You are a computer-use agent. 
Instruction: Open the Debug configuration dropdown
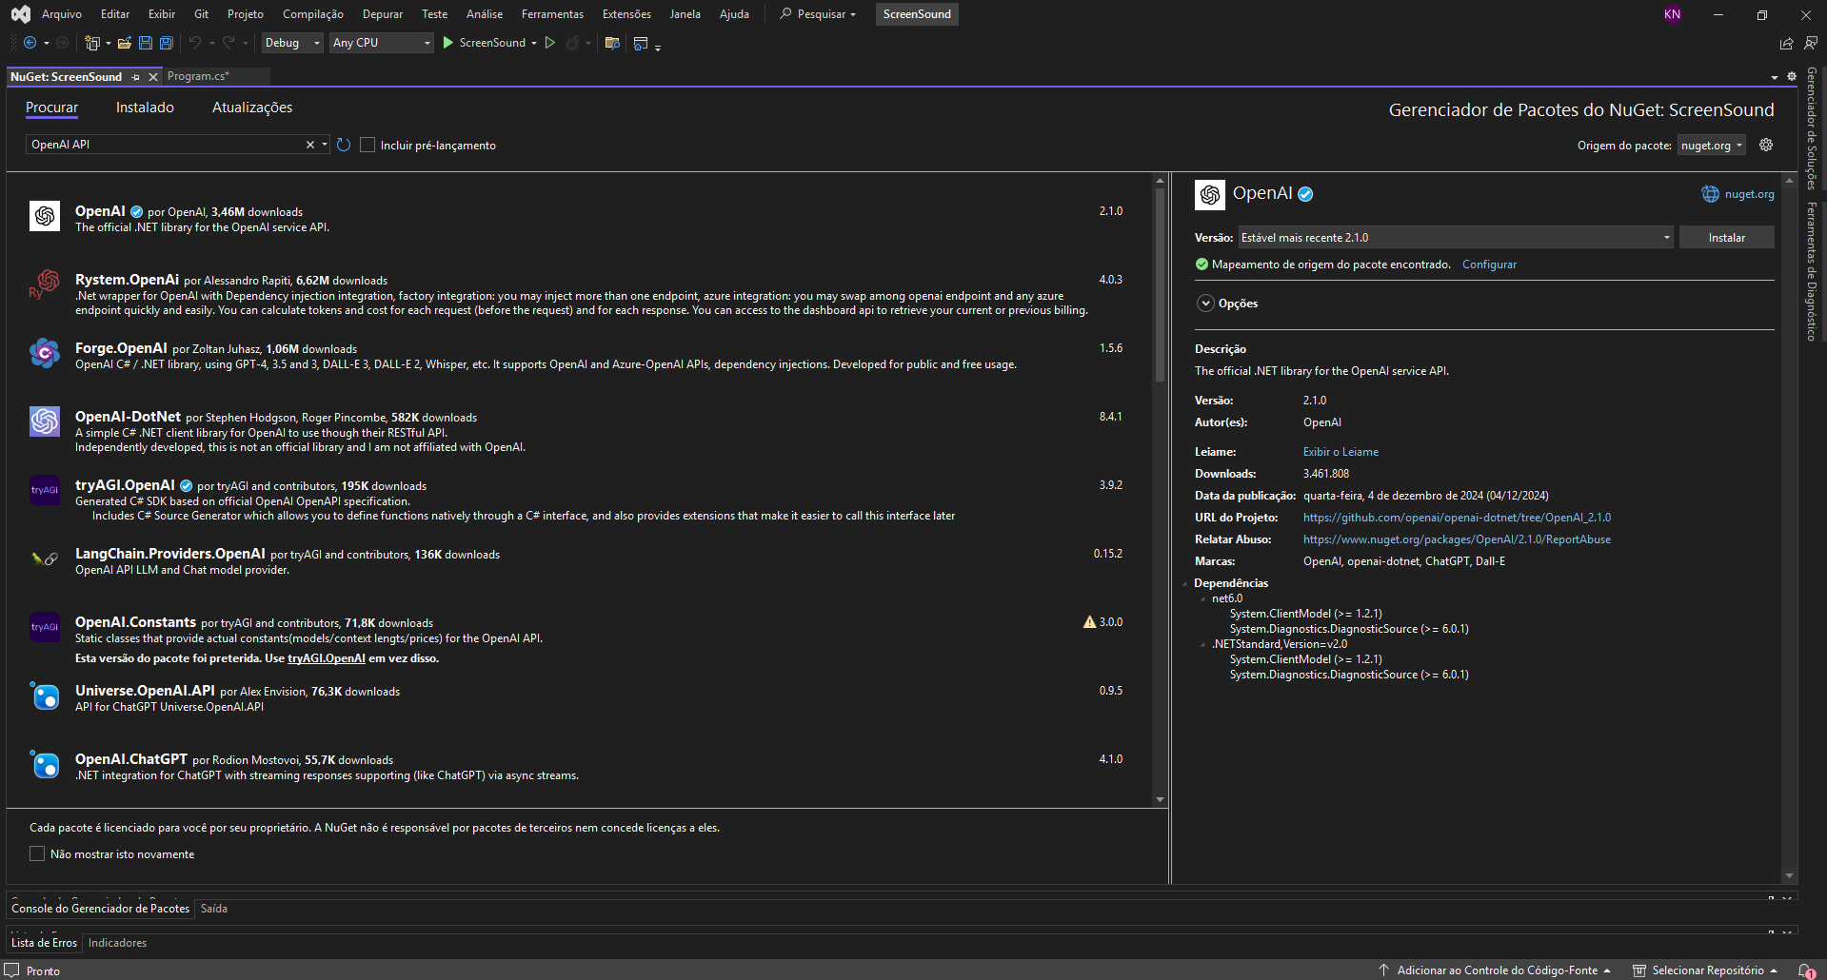tap(292, 43)
